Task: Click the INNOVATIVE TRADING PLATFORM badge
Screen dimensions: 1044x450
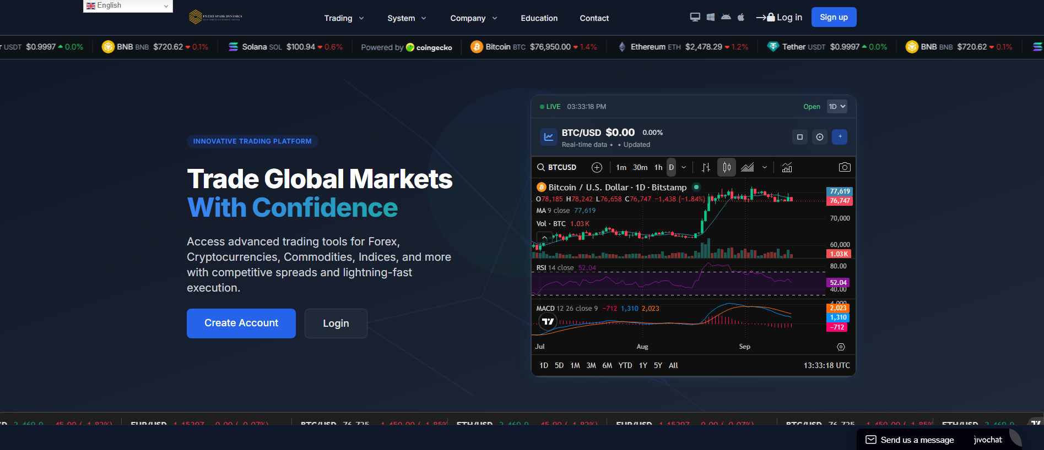Action: pos(252,141)
